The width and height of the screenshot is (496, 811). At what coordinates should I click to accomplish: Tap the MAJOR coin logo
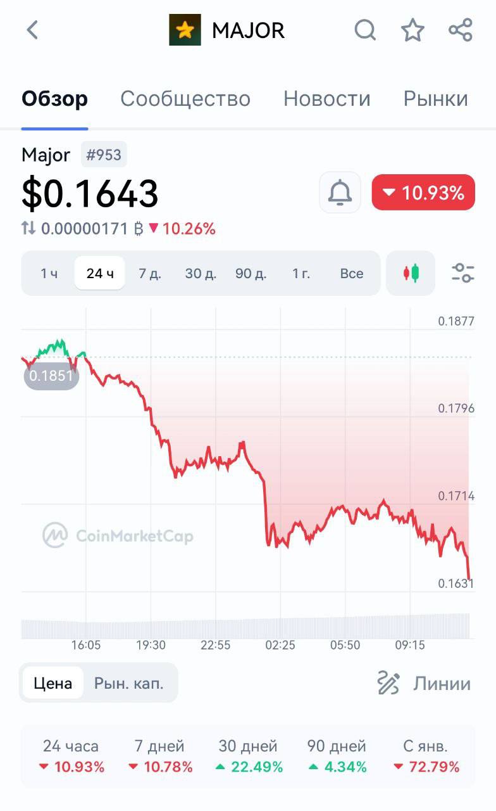(185, 30)
